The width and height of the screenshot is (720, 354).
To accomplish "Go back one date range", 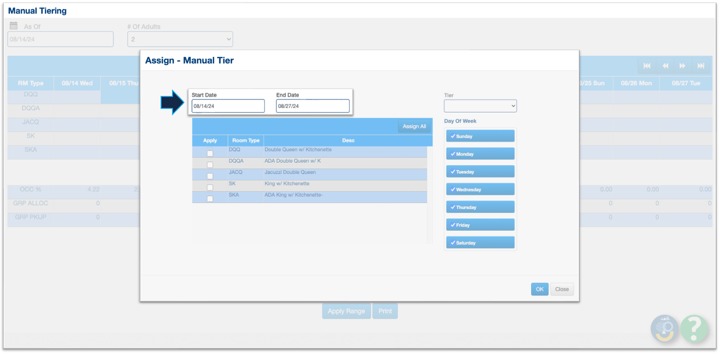I will point(665,66).
